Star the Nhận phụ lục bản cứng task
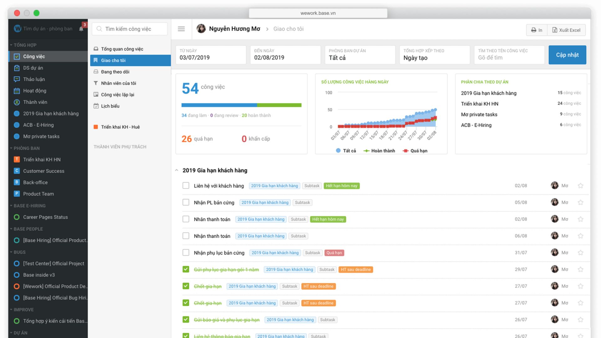601x338 pixels. pyautogui.click(x=581, y=253)
